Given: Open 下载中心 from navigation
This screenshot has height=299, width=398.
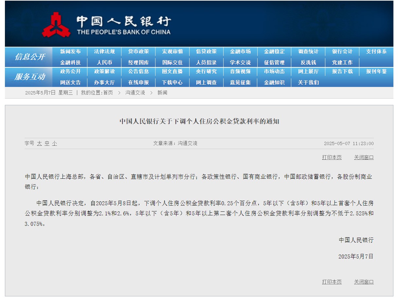Looking at the screenshot, I should click(172, 82).
